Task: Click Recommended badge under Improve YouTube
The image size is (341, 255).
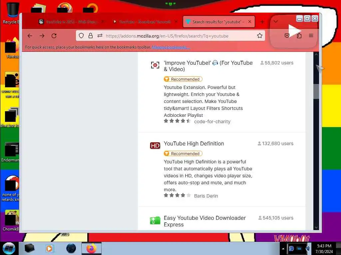Action: point(183,79)
